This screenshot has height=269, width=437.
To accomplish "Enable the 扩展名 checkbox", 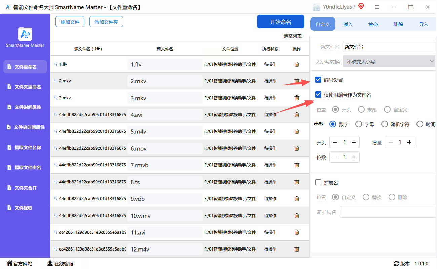I will pos(318,183).
